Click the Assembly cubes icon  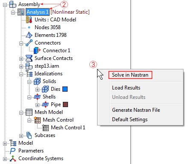pos(13,4)
